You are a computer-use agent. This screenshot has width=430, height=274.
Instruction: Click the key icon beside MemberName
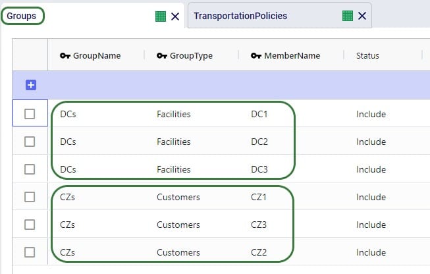pos(256,56)
